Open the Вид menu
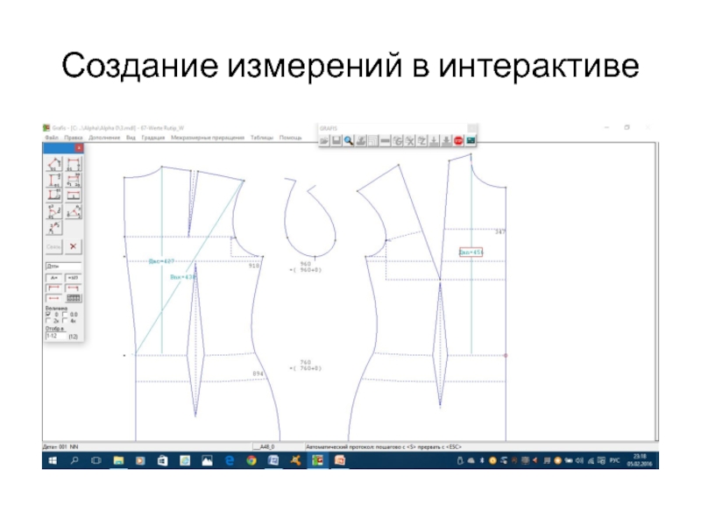This screenshot has width=701, height=526. point(131,138)
